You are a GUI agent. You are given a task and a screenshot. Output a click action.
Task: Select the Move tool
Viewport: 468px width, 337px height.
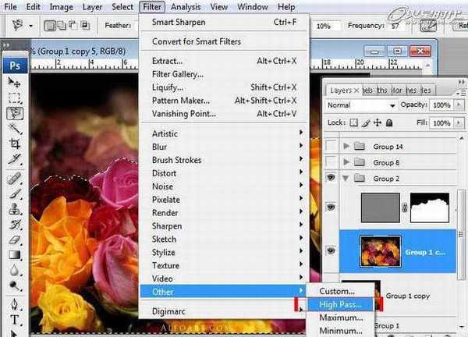click(14, 82)
